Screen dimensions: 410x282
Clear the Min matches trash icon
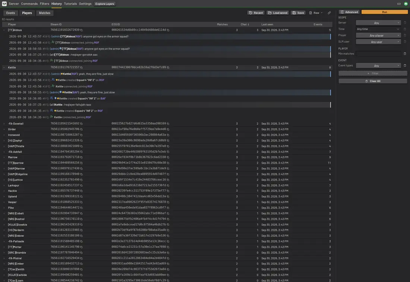click(405, 54)
